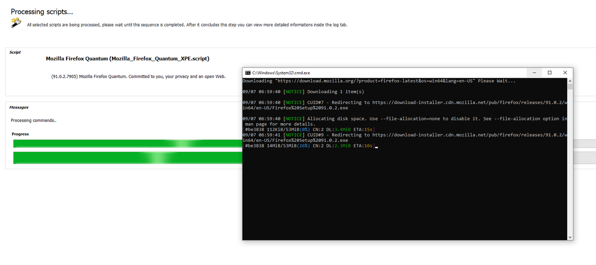Screen dimensions: 596x265
Task: Click the 'Processing scripts...' heading
Action: click(x=42, y=12)
